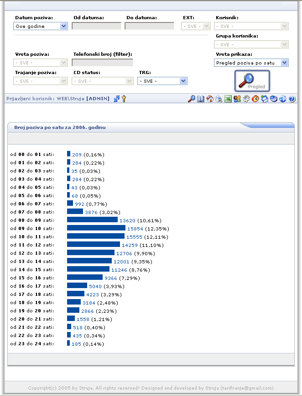Click the red clock icon

(x=255, y=99)
